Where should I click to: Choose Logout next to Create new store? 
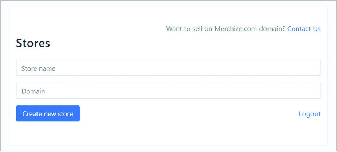(310, 114)
